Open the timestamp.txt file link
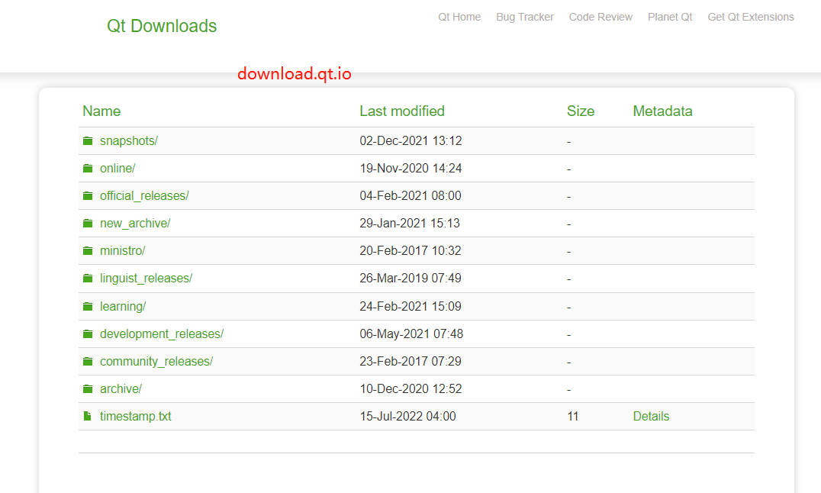821x493 pixels. coord(136,416)
